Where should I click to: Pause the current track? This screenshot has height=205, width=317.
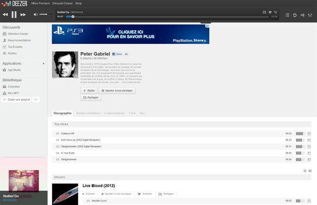14,15
